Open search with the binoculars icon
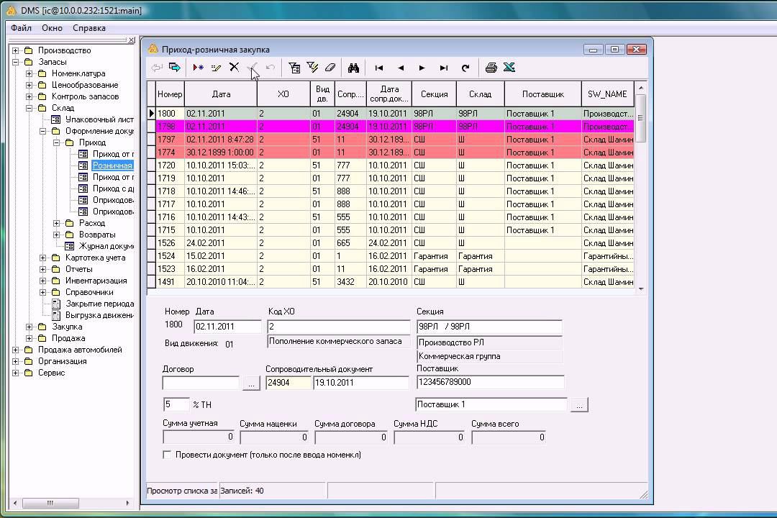777x518 pixels. [x=353, y=68]
